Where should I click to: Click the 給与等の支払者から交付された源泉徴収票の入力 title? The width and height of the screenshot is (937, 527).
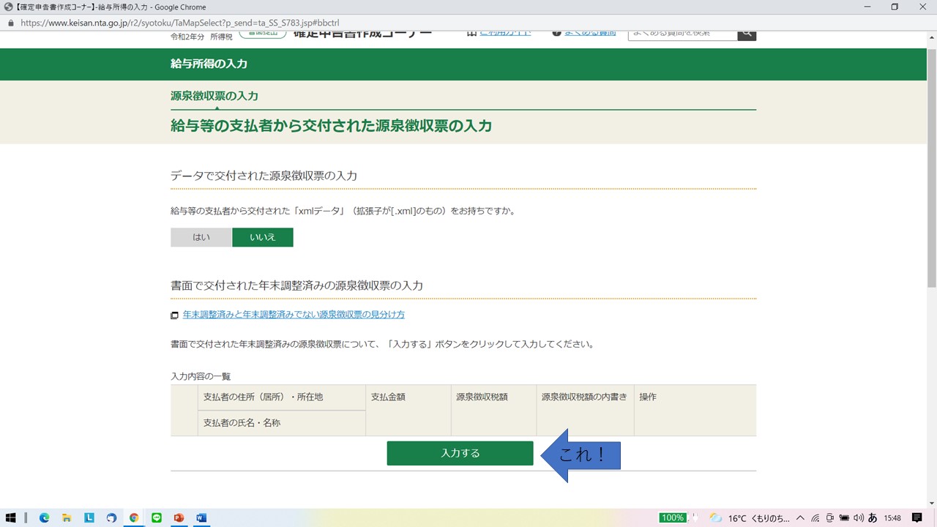click(331, 126)
